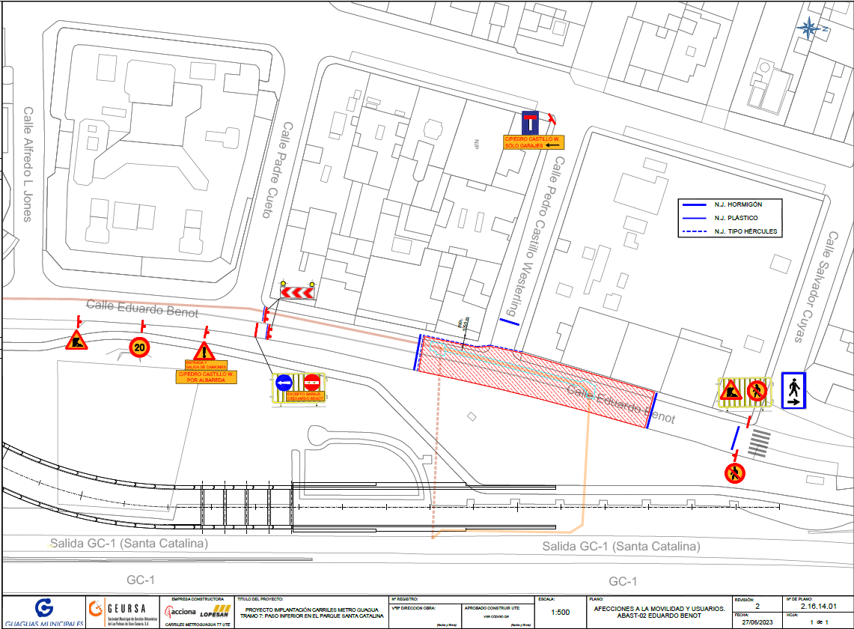Viewport: 854px width, 629px height.
Task: Click the TRAMO 7: PASO INFERIOR text line
Action: tap(312, 616)
